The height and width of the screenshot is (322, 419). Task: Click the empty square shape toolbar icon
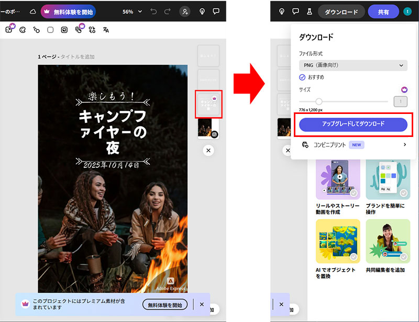pos(50,30)
